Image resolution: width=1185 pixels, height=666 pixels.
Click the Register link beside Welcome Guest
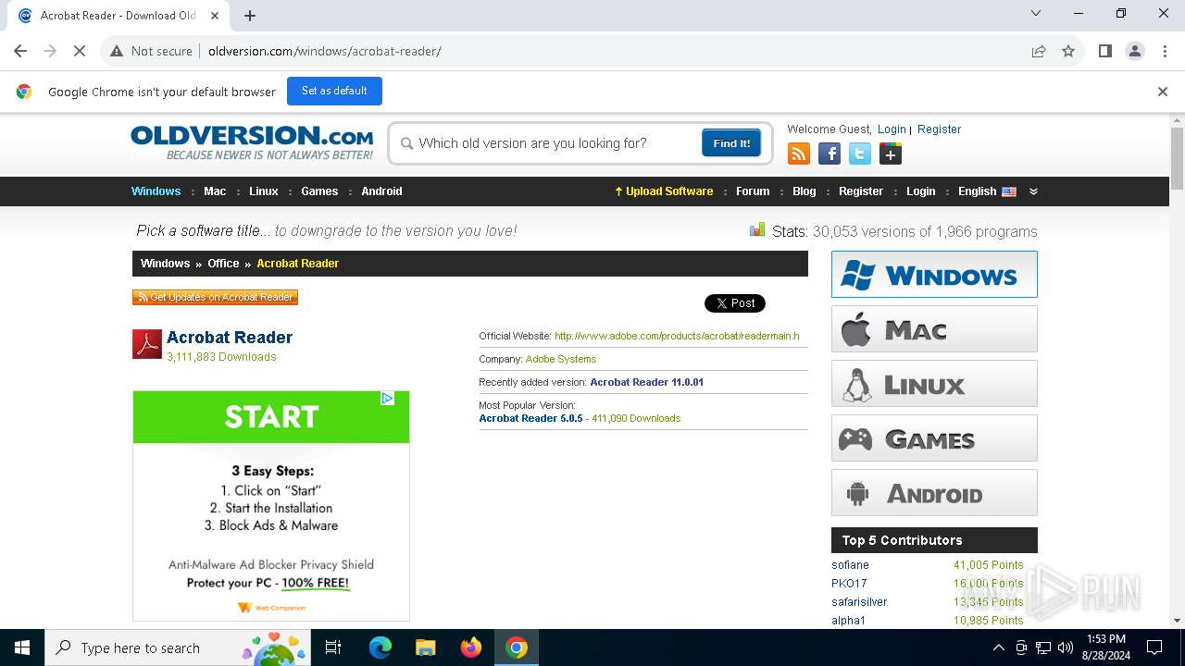[940, 129]
